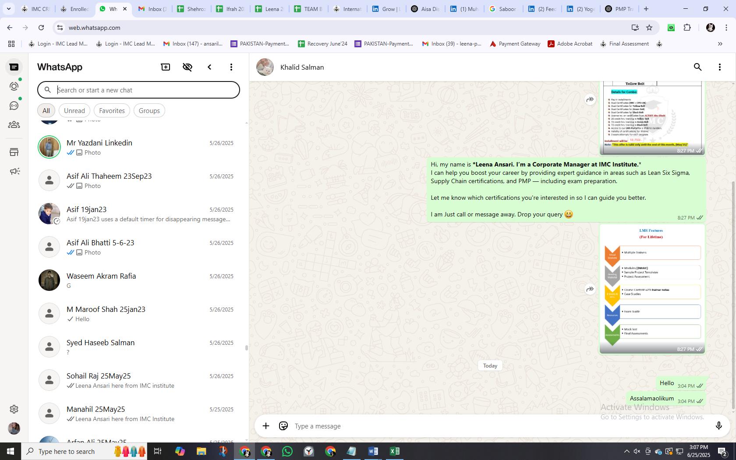
Task: Switch to the Inbox Gmail browser tab
Action: click(x=152, y=9)
